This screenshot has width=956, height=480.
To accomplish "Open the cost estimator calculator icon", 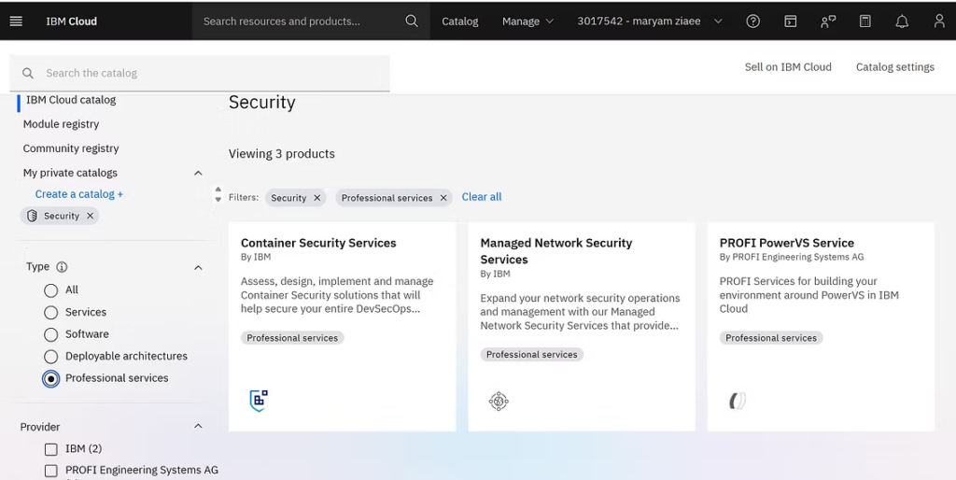I will click(865, 21).
